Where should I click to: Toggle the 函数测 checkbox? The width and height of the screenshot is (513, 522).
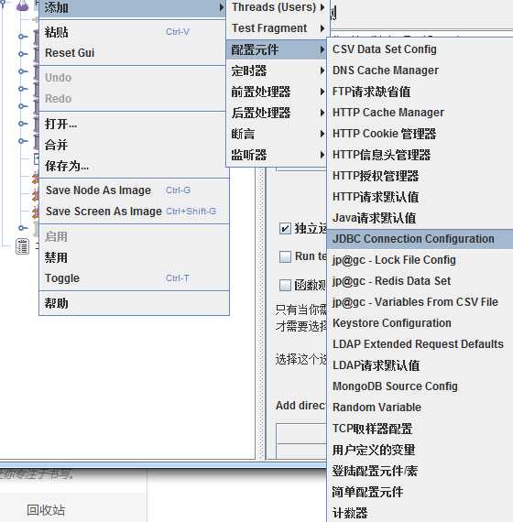pos(285,285)
